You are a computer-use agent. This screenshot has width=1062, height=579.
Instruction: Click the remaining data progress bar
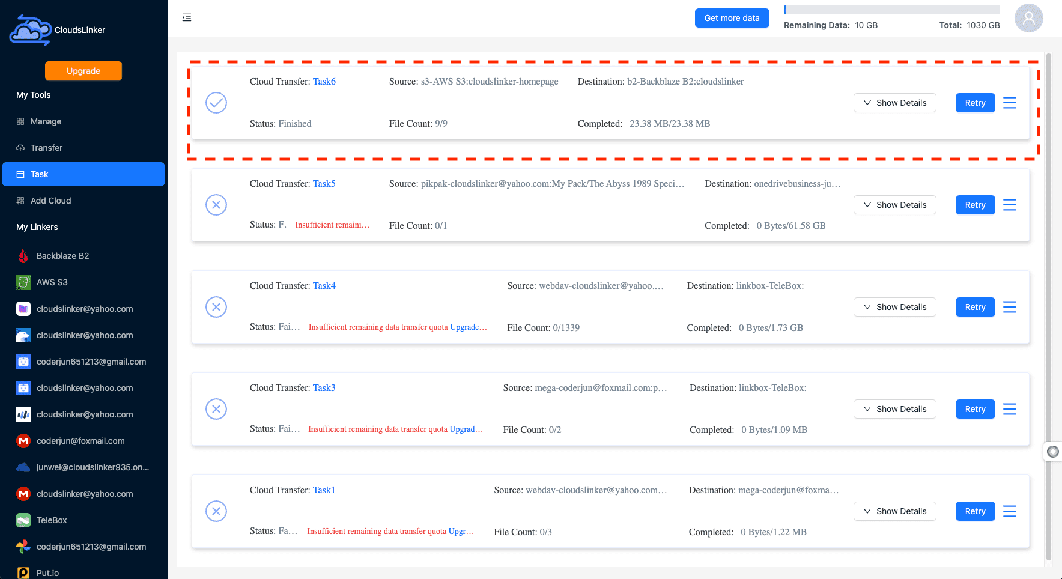coord(892,10)
